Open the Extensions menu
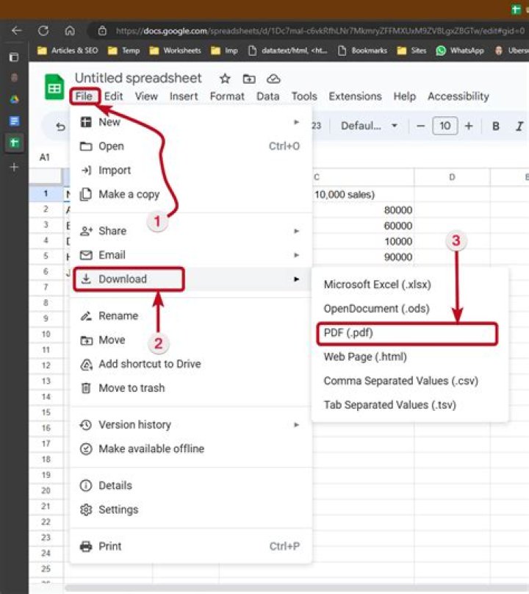Image resolution: width=529 pixels, height=594 pixels. tap(355, 96)
